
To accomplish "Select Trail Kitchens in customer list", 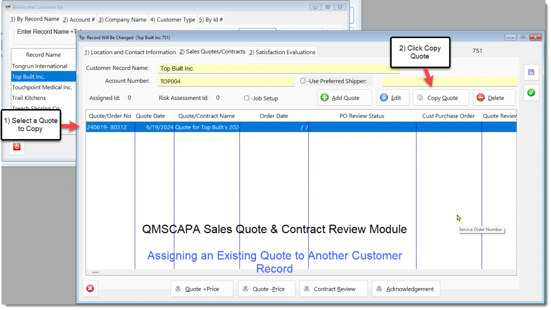I will coord(44,98).
